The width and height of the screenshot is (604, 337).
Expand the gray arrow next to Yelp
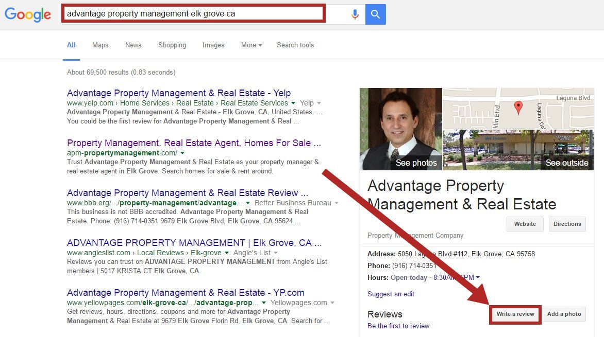pyautogui.click(x=319, y=103)
